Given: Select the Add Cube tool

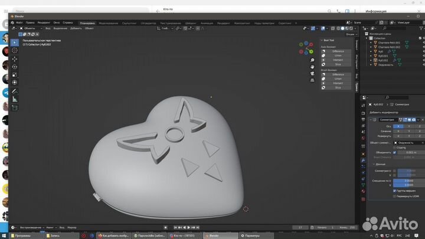Looking at the screenshot, I should pos(15,108).
